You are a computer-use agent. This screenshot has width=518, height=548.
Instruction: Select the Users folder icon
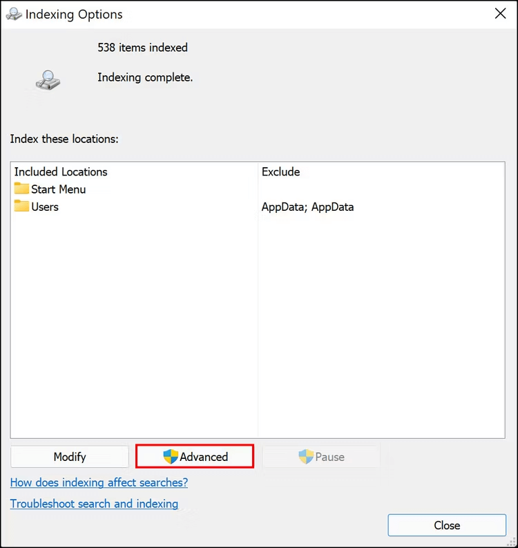coord(21,206)
